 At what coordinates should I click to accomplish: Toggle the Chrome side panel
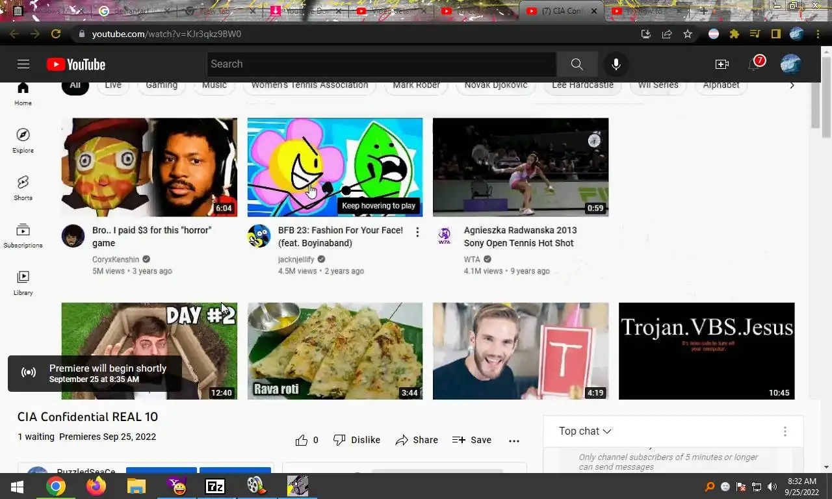(776, 34)
